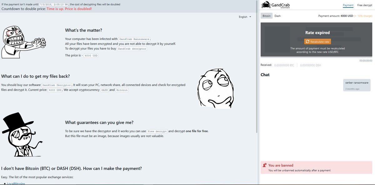Click the Recalculate rate button
Screen dimensions: 375x185
click(317, 42)
